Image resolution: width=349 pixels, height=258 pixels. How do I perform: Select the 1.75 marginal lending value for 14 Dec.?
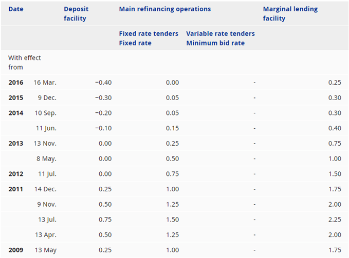point(335,189)
